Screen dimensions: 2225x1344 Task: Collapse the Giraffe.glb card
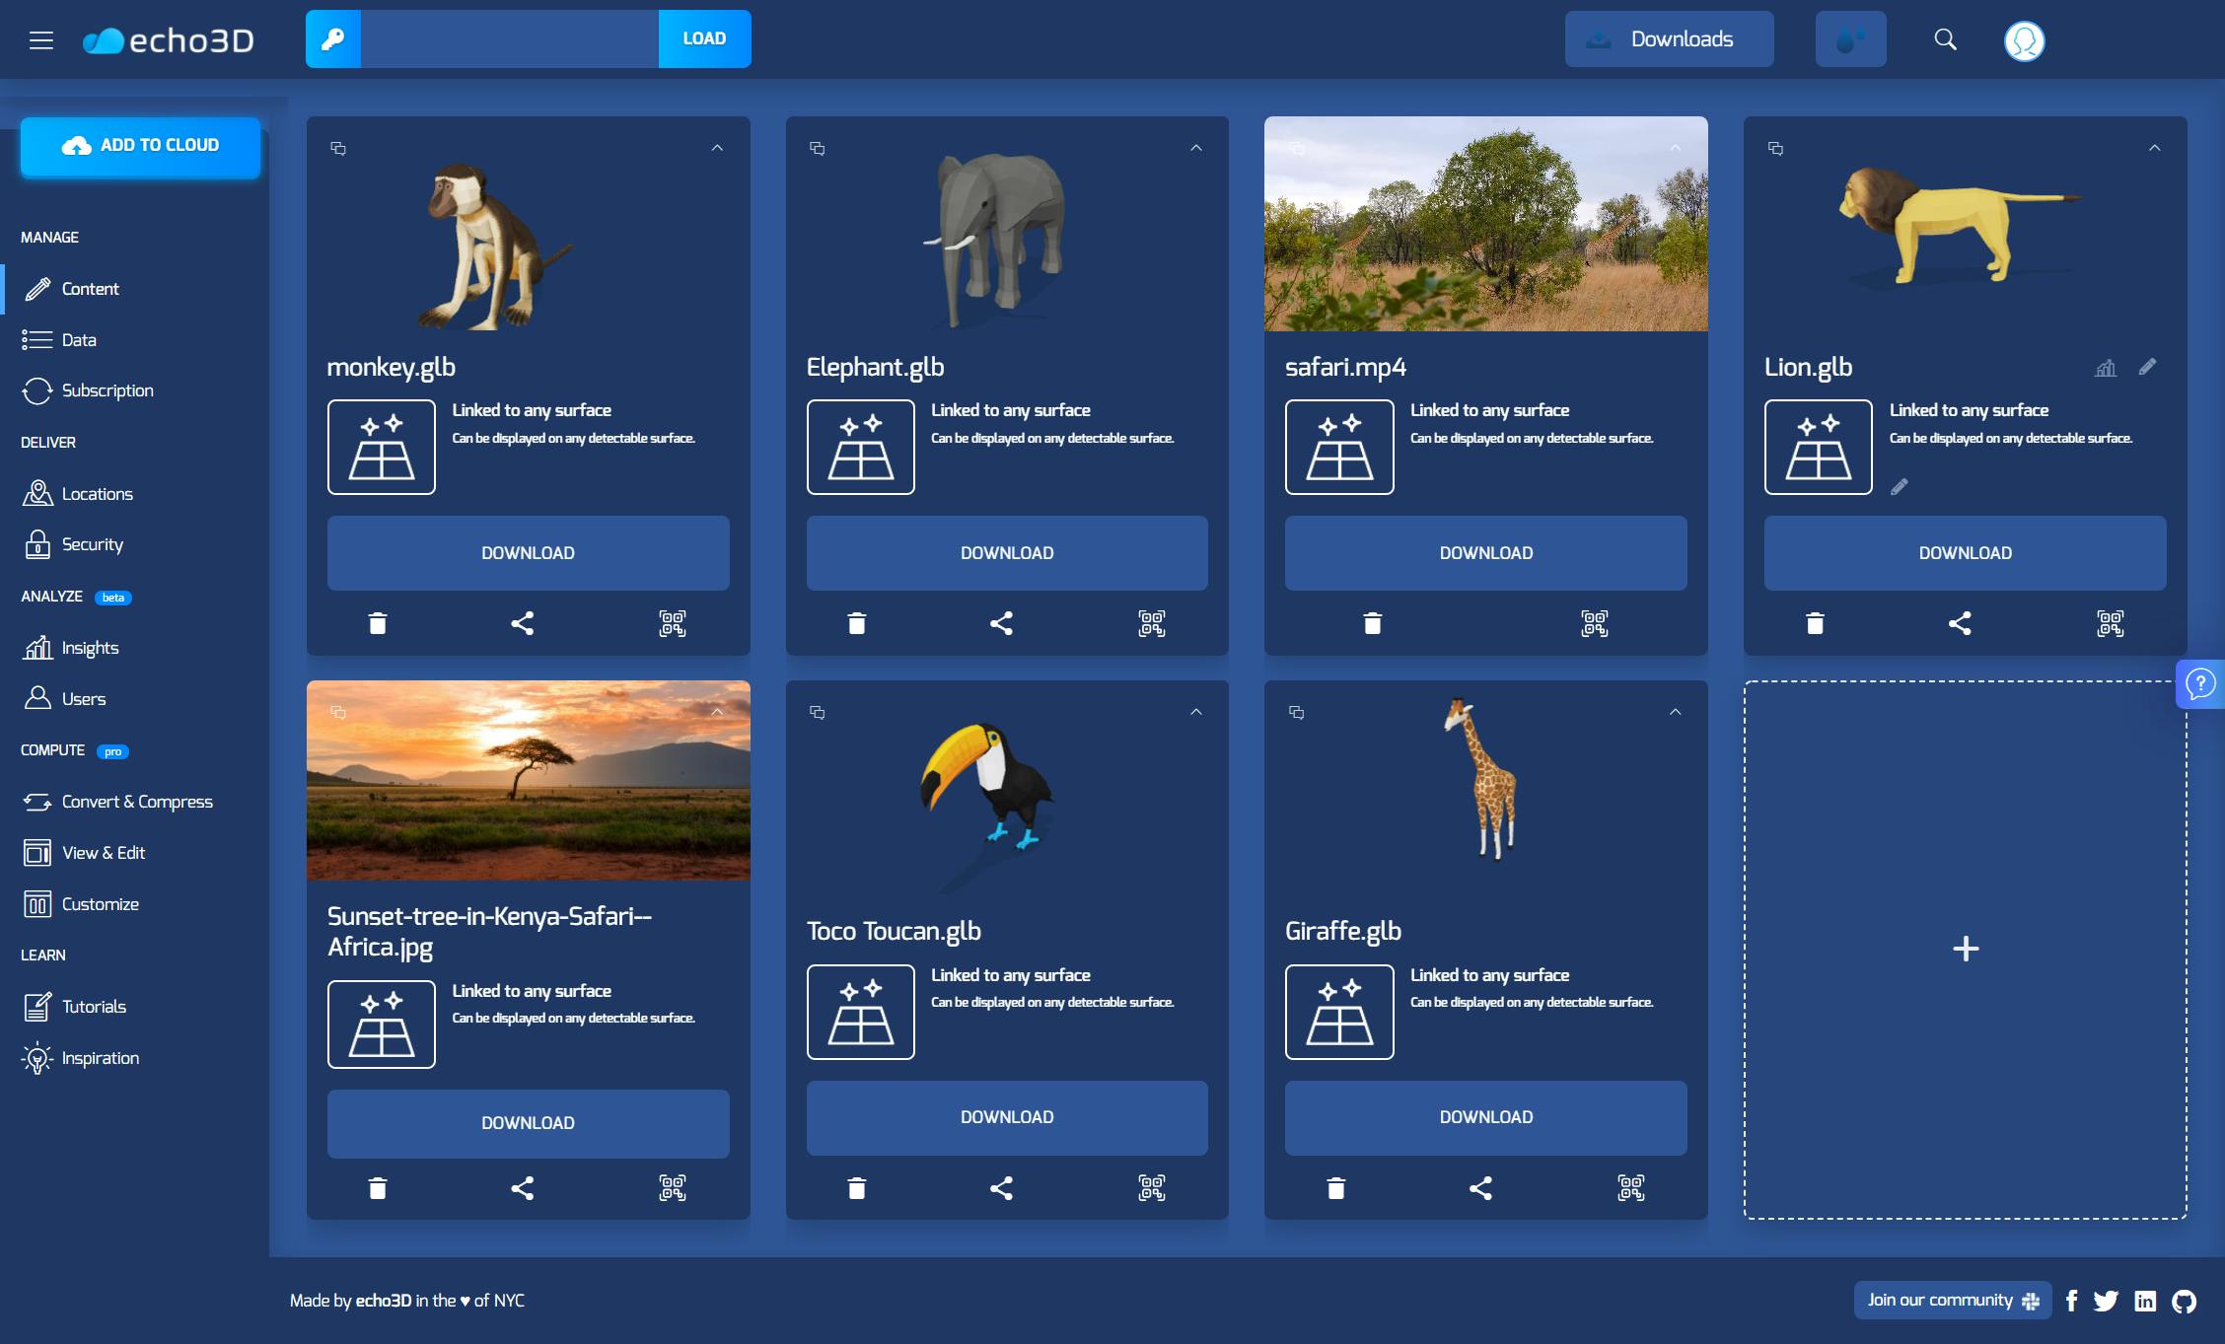[x=1674, y=712]
